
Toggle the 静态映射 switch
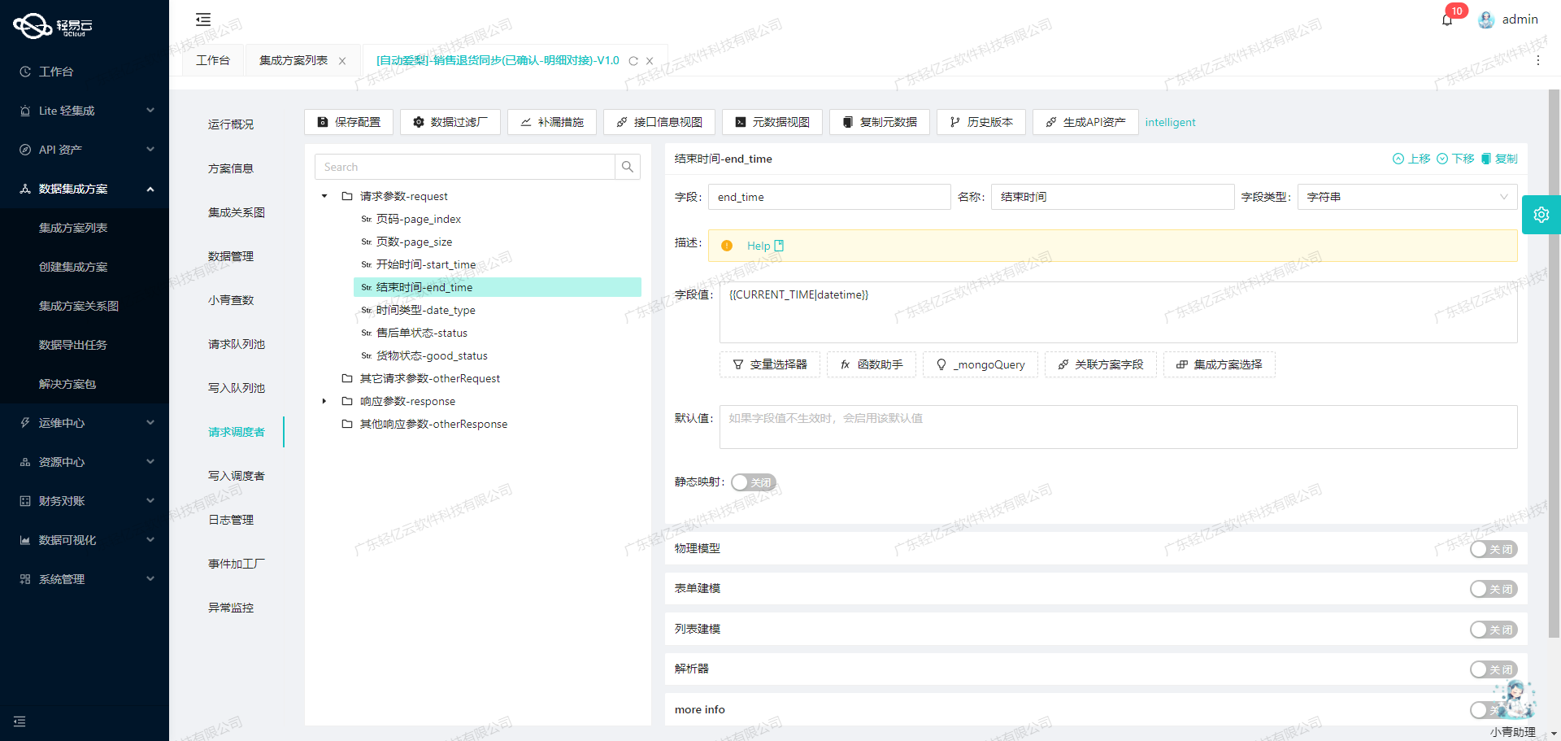(x=754, y=482)
